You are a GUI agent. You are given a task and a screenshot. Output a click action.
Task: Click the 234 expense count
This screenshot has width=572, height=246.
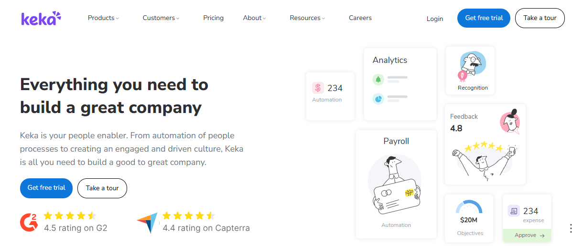click(531, 211)
